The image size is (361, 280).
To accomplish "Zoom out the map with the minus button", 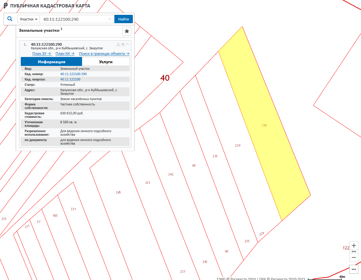I will (x=354, y=257).
